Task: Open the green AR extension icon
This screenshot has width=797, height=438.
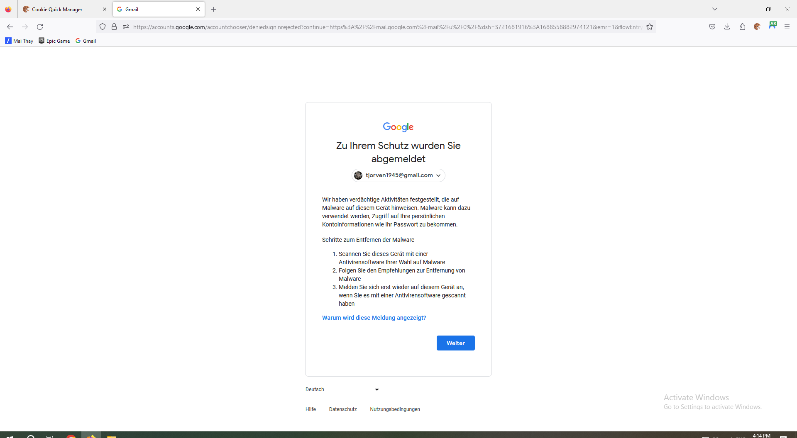Action: tap(773, 25)
